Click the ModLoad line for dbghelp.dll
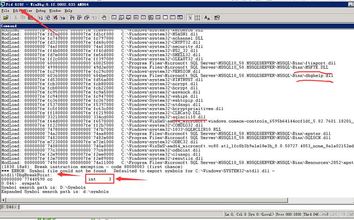Screen dimensions: 354x220 point(167,75)
